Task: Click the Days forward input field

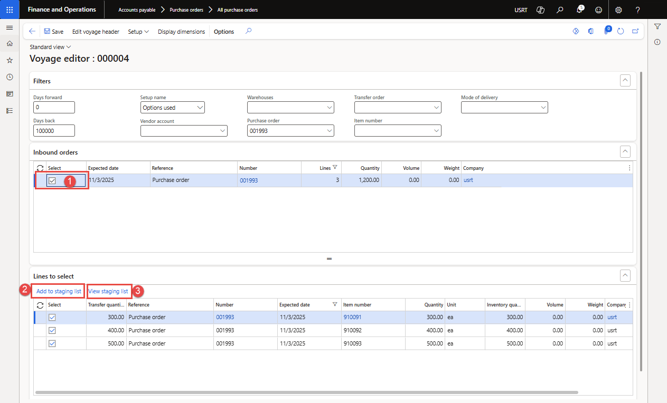Action: coord(54,108)
